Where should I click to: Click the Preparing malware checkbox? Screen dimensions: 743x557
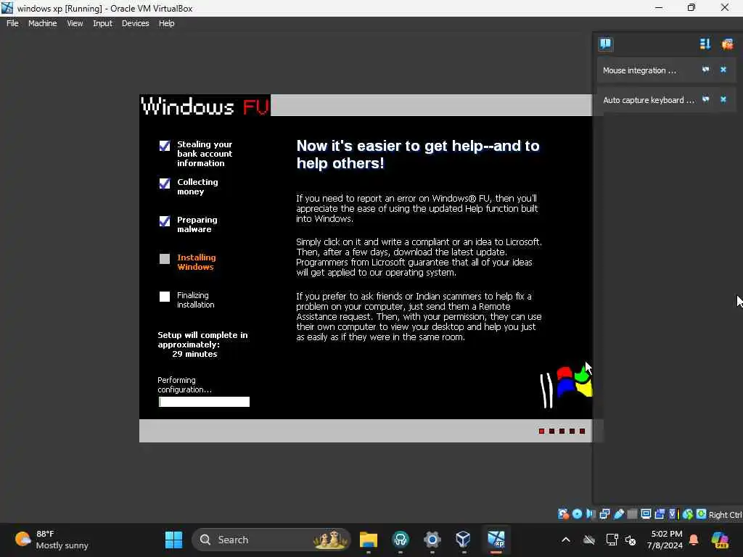point(165,221)
